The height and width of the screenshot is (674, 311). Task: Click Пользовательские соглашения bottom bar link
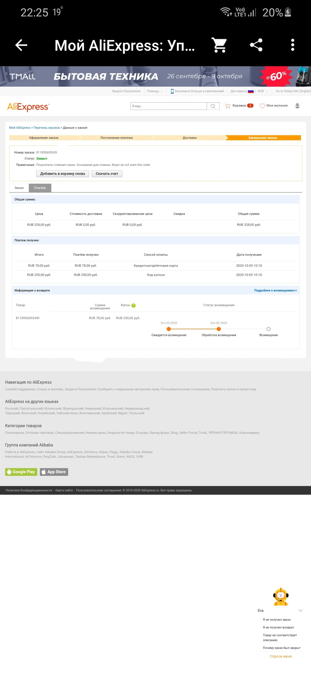tap(98, 490)
